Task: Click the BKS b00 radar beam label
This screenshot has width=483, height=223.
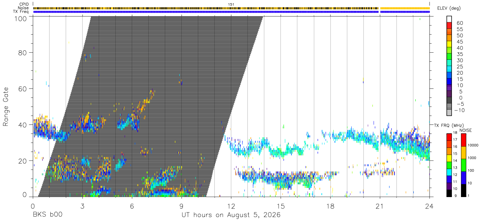Action: coord(47,215)
